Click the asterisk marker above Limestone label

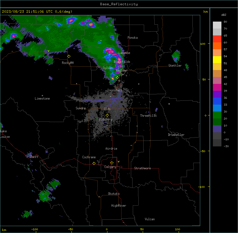tap(42, 96)
